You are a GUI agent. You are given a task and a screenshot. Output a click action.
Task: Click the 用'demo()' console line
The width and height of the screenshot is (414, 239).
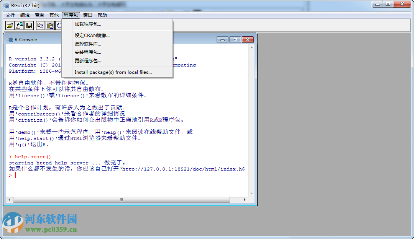tap(101, 132)
